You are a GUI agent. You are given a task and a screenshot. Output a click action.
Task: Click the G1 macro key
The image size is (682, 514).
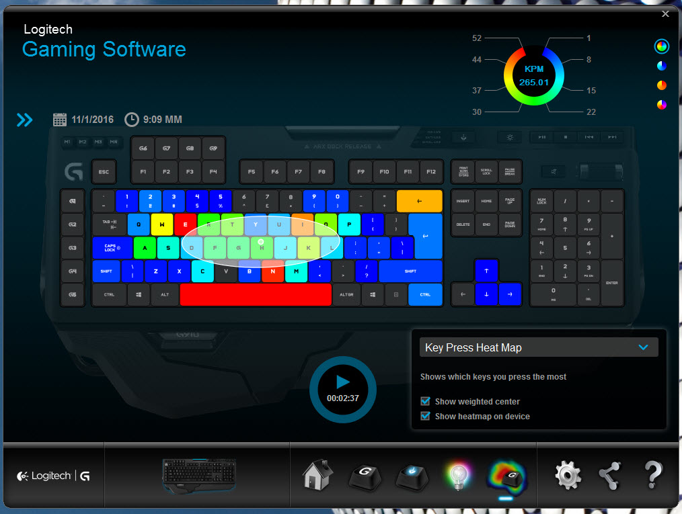72,201
